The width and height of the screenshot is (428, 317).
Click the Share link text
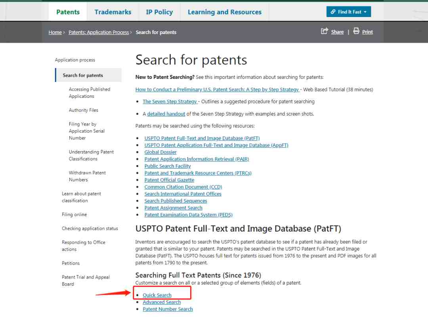click(337, 32)
